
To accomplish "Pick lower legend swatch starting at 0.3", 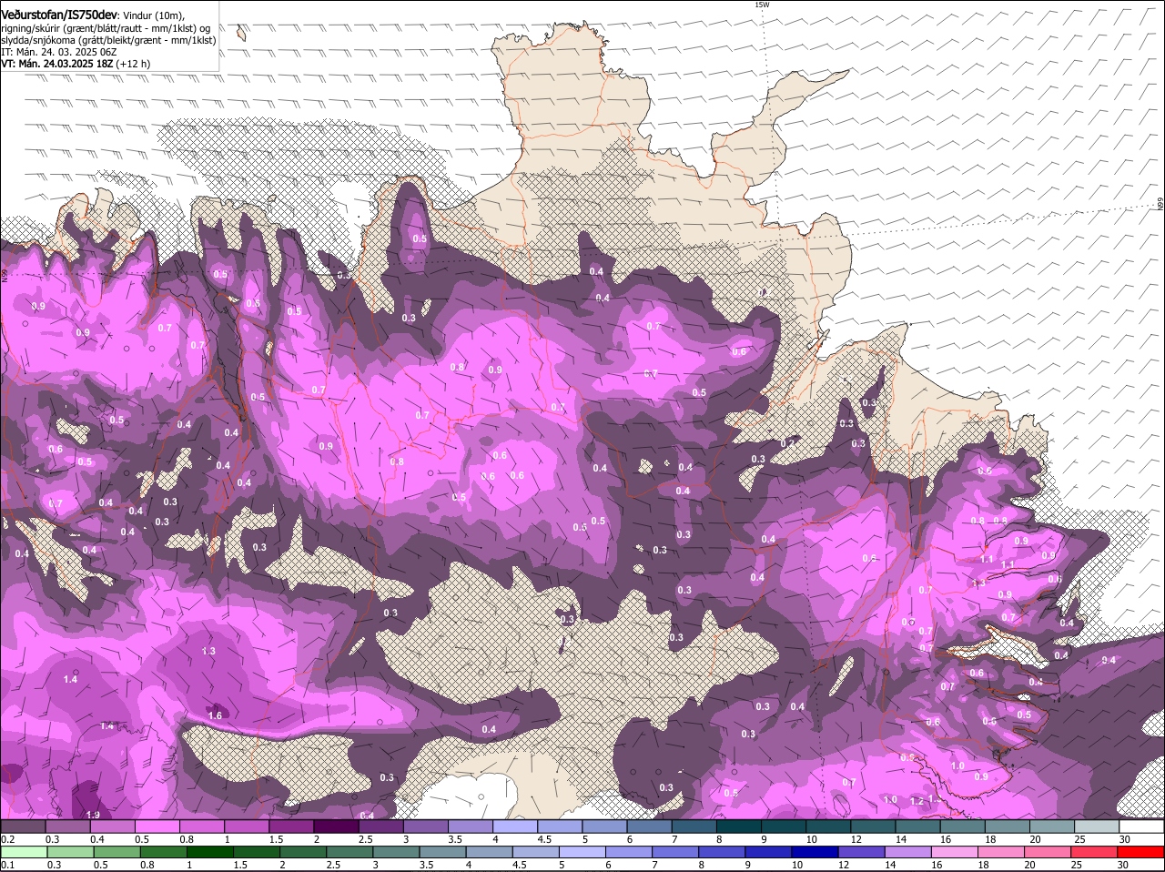I will 69,852.
